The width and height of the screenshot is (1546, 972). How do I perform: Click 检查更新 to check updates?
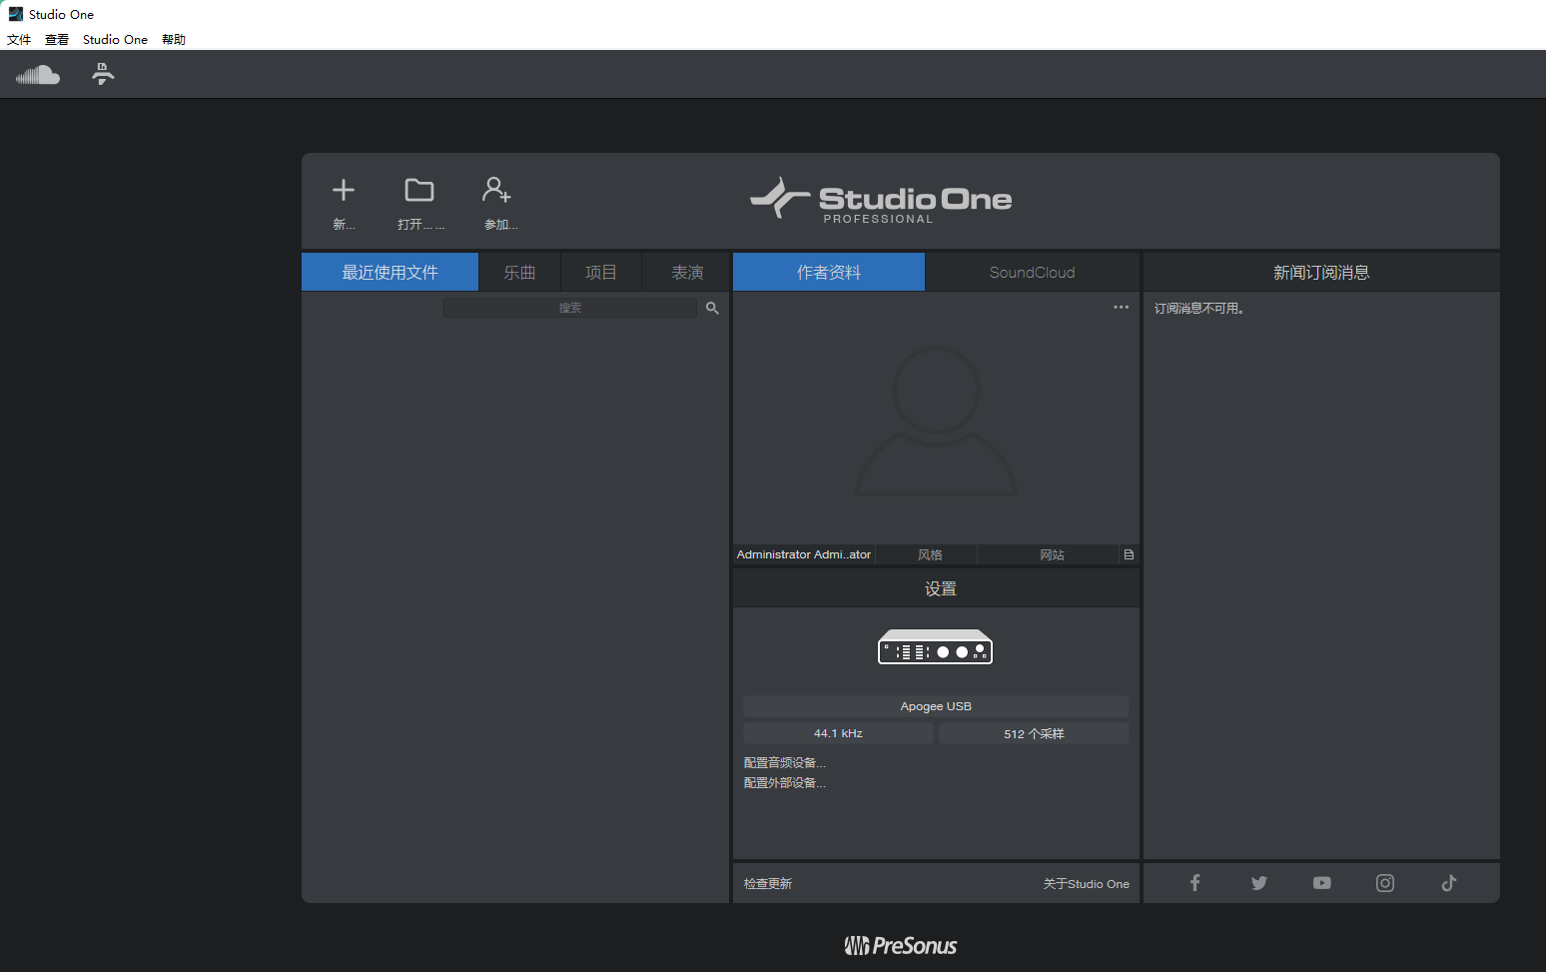click(768, 884)
